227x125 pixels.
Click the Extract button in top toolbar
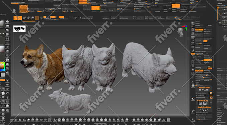[x=170, y=18]
